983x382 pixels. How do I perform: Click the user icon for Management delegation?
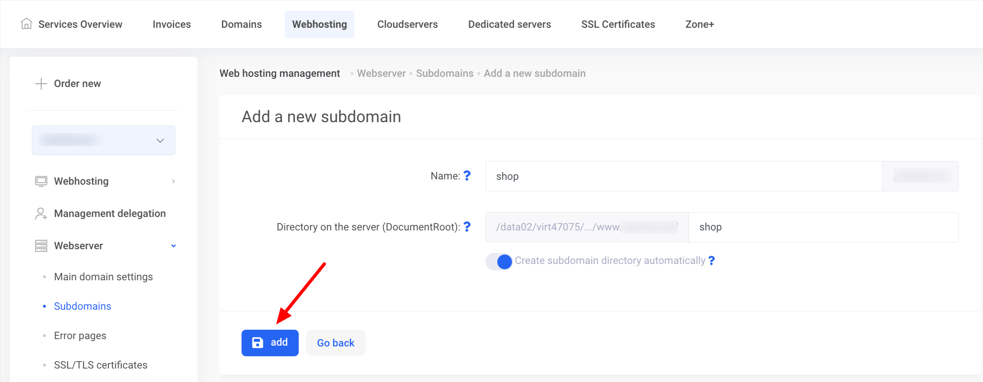click(41, 213)
